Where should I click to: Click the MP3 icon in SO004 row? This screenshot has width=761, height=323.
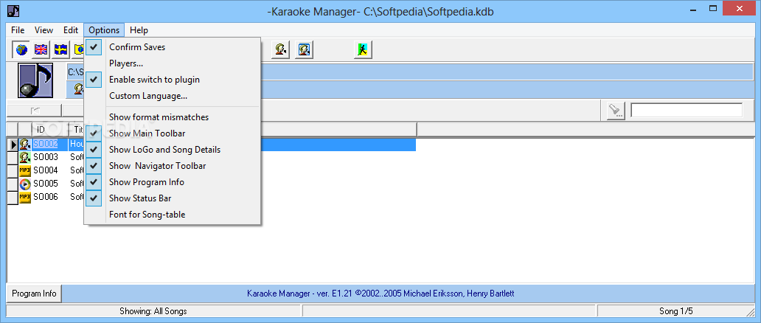point(25,170)
